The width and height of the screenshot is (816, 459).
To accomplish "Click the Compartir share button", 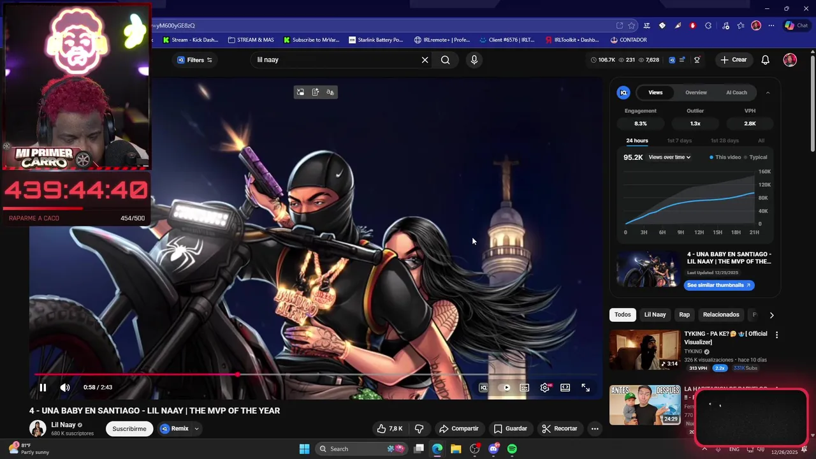I will pos(459,429).
